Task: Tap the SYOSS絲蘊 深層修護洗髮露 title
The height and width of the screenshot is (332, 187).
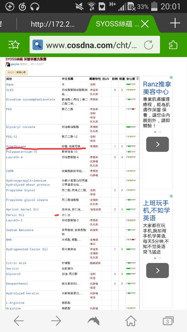Action: click(26, 59)
